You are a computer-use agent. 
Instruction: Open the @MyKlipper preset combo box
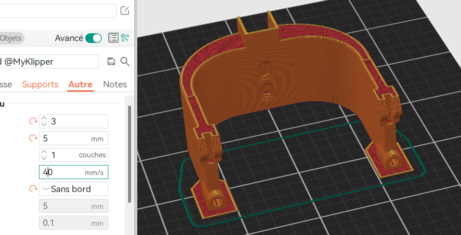click(x=48, y=61)
